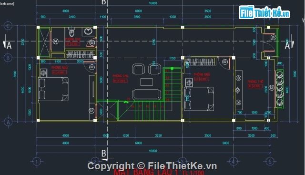Screen dimensions: 305x175
Task: Select section mark B at bottom
Action: 104,154
